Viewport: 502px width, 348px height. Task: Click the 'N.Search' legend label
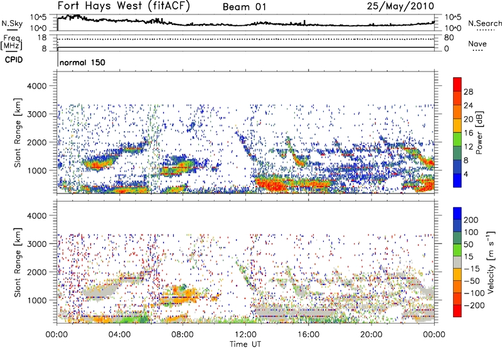pyautogui.click(x=484, y=23)
